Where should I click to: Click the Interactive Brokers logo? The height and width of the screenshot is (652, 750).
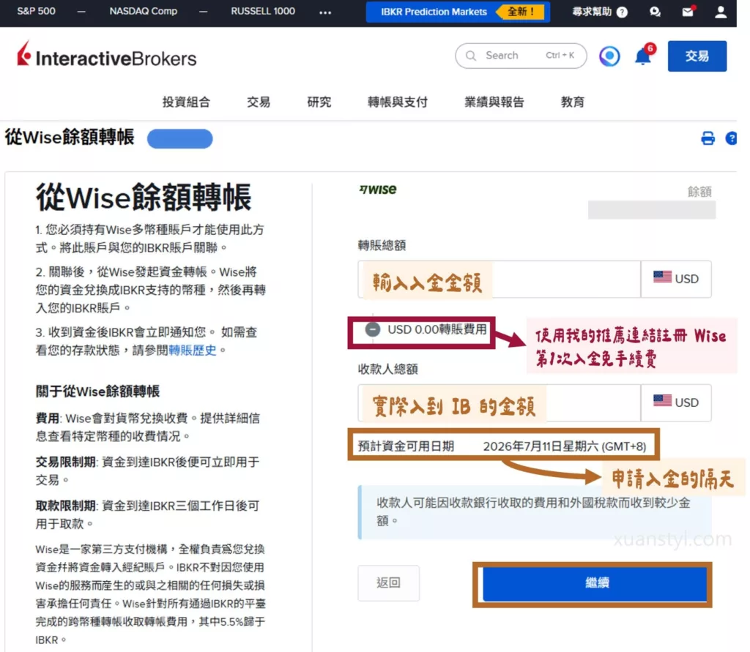pyautogui.click(x=107, y=54)
